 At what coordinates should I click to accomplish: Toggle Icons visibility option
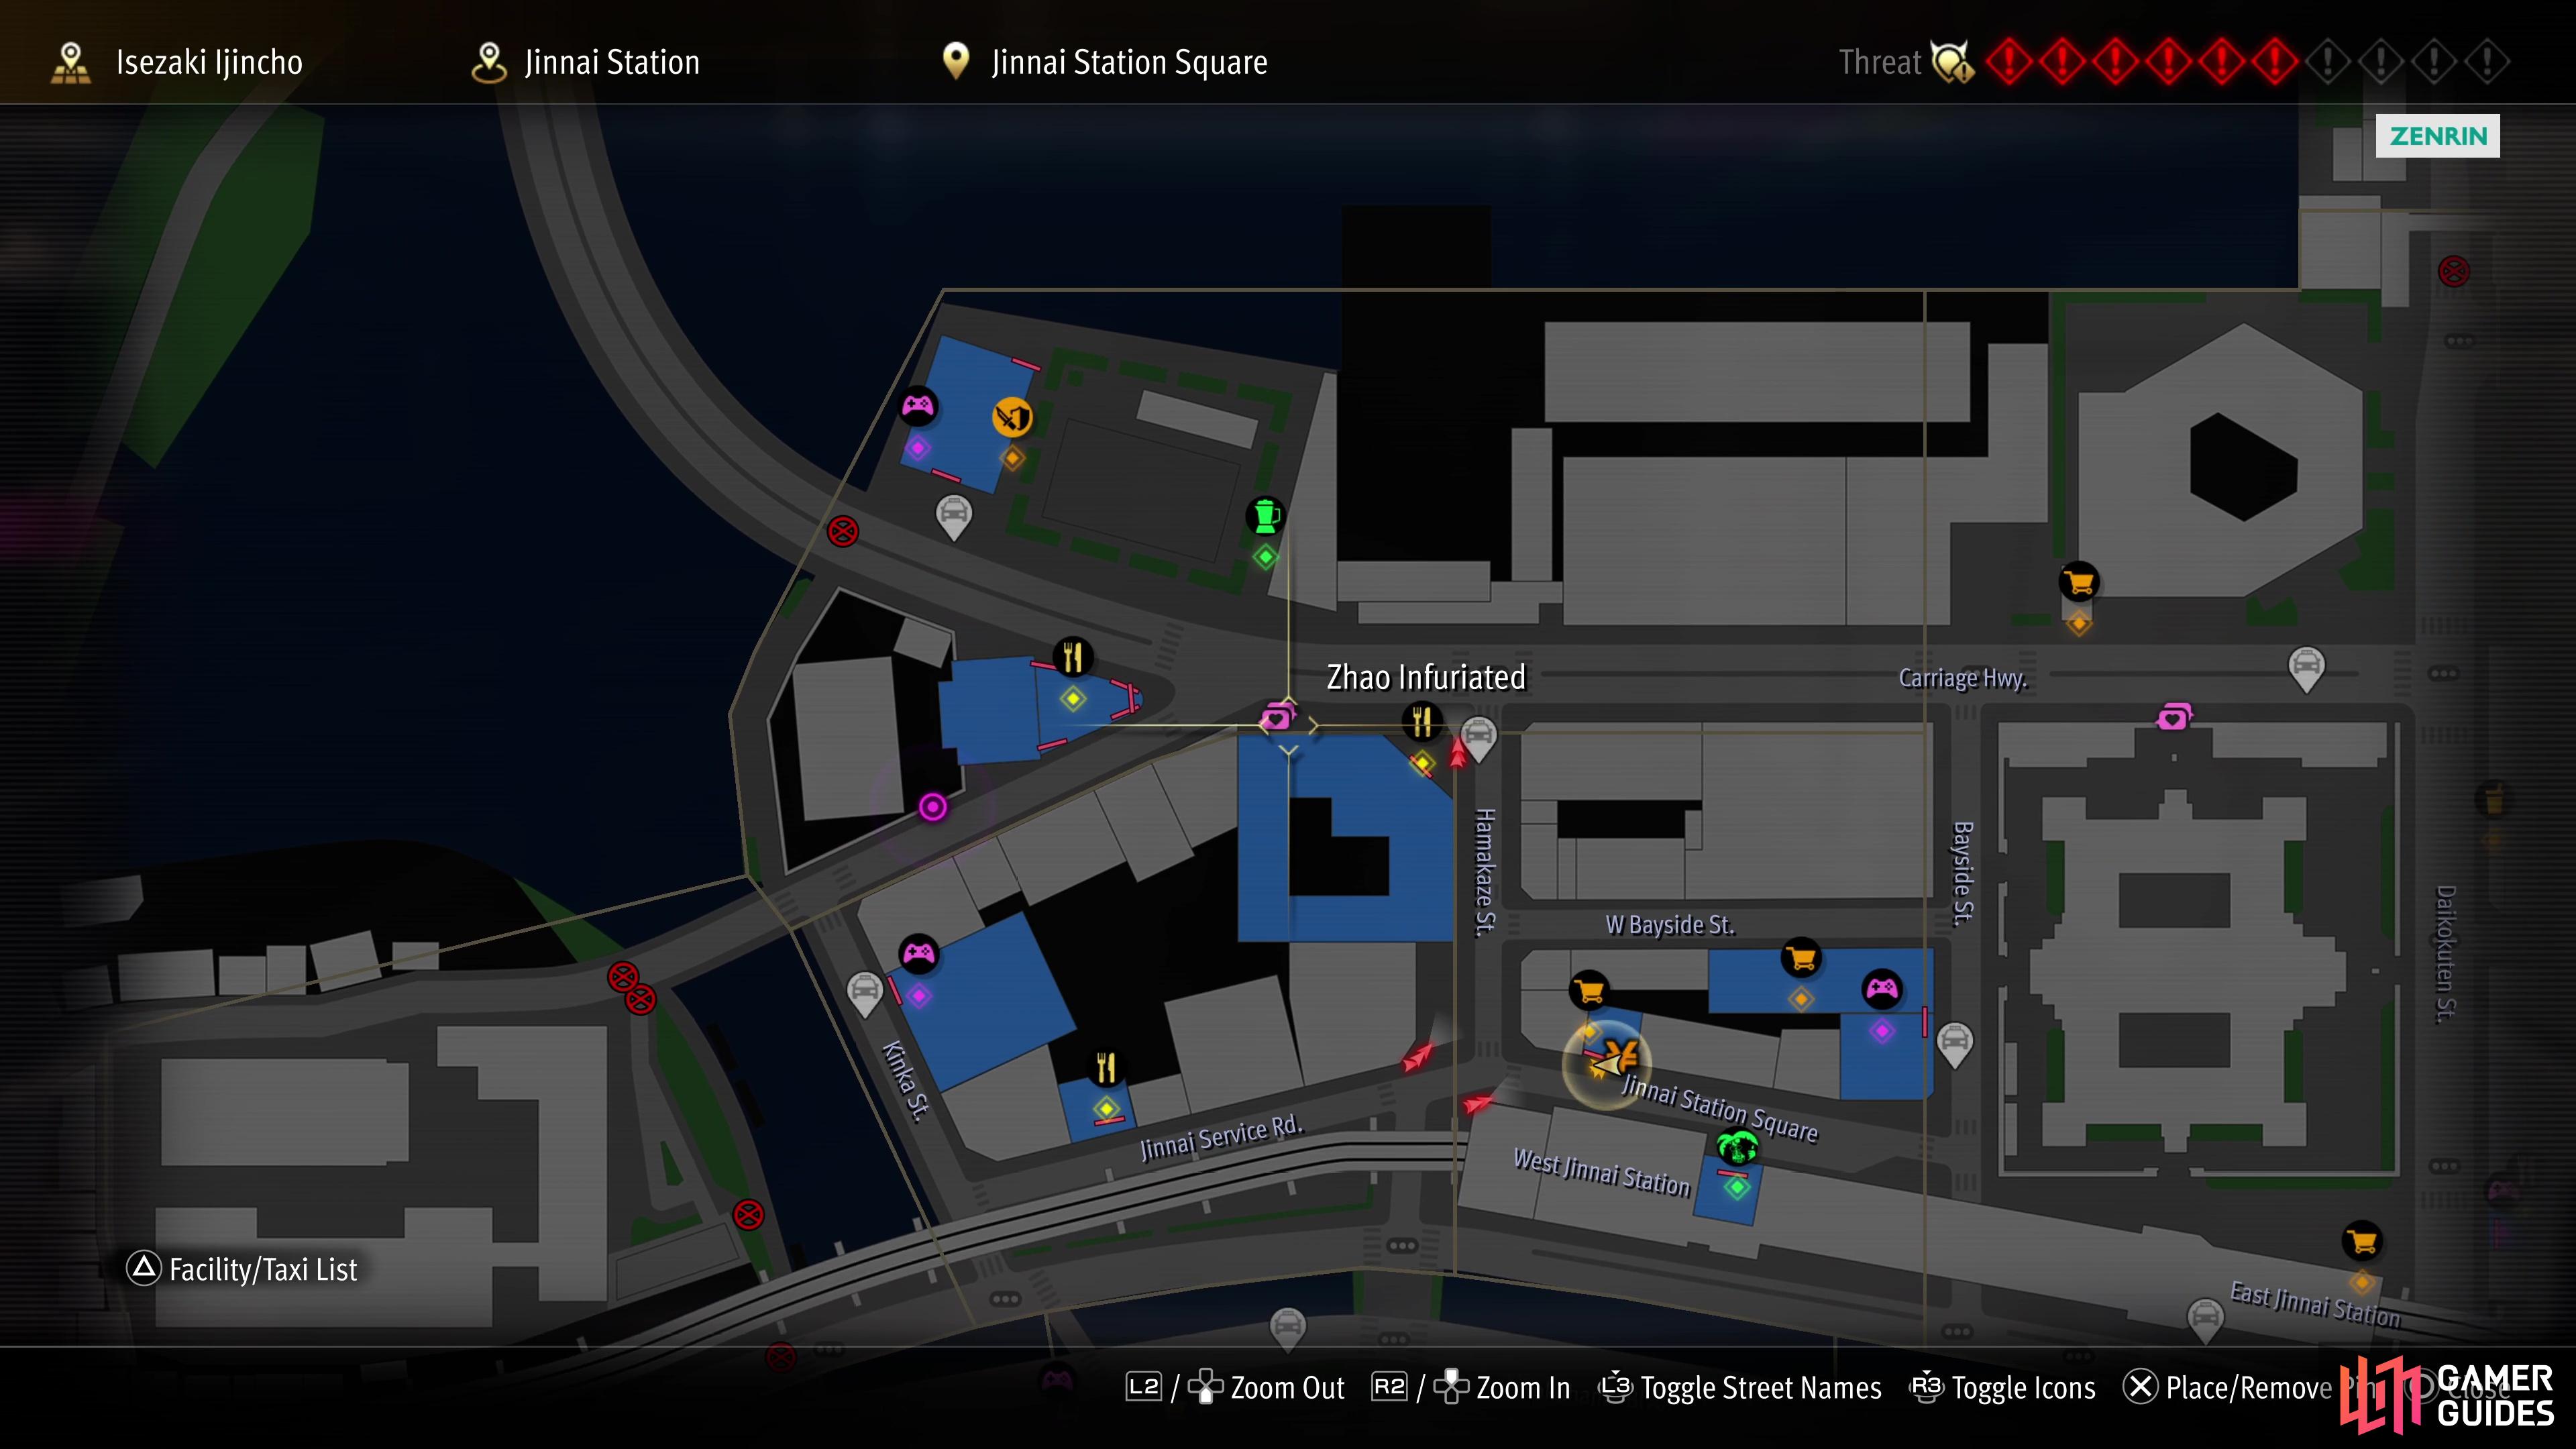tap(2003, 1388)
